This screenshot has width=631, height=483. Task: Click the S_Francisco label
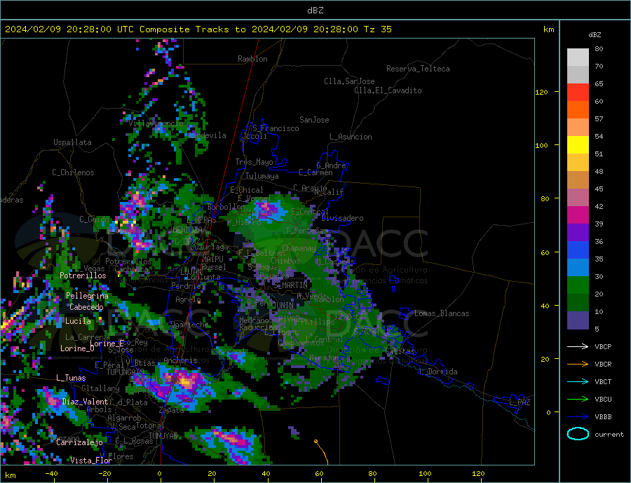[x=276, y=128]
